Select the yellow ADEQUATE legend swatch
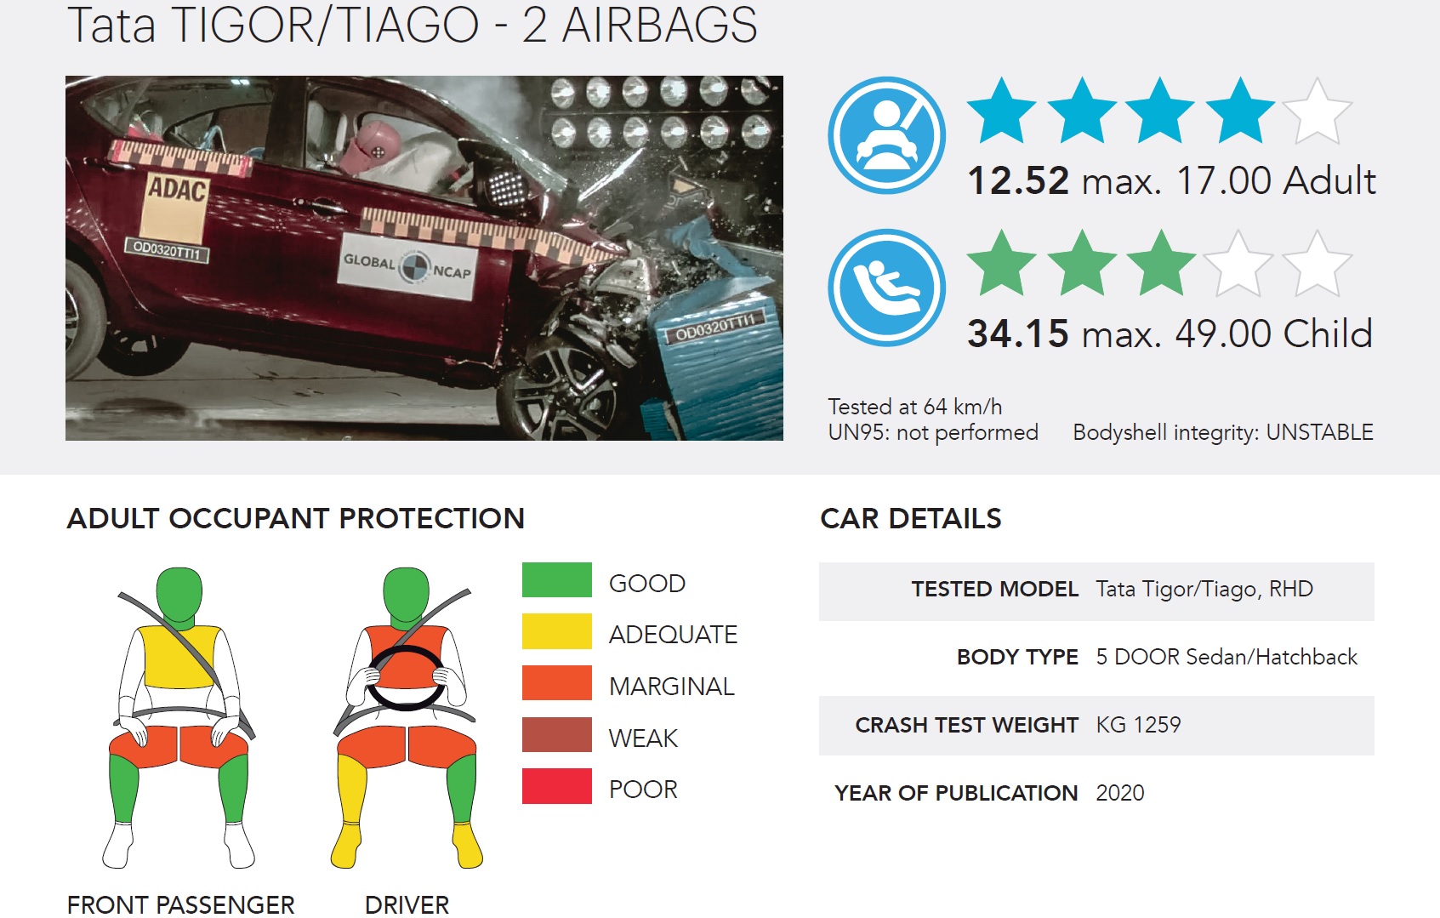 [556, 631]
